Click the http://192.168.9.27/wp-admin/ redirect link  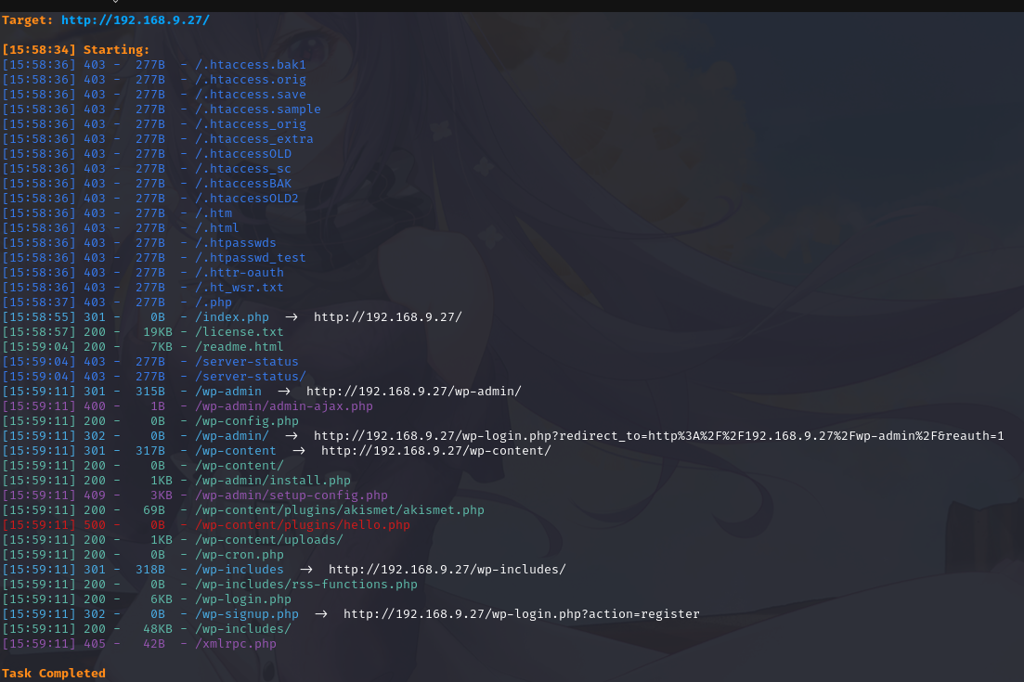tap(414, 391)
